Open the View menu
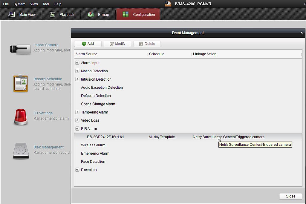 coord(34,4)
